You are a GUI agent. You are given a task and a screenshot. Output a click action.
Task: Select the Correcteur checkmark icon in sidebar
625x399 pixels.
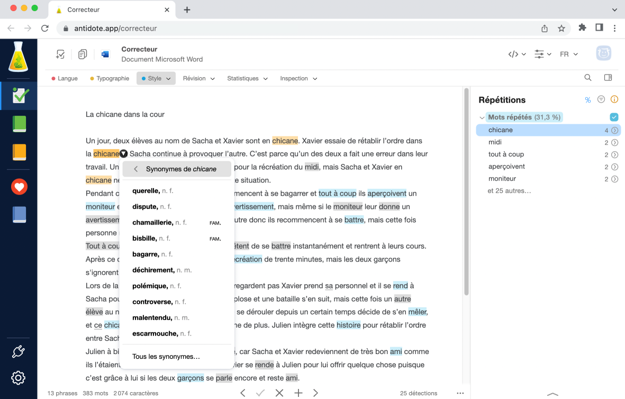pos(19,96)
